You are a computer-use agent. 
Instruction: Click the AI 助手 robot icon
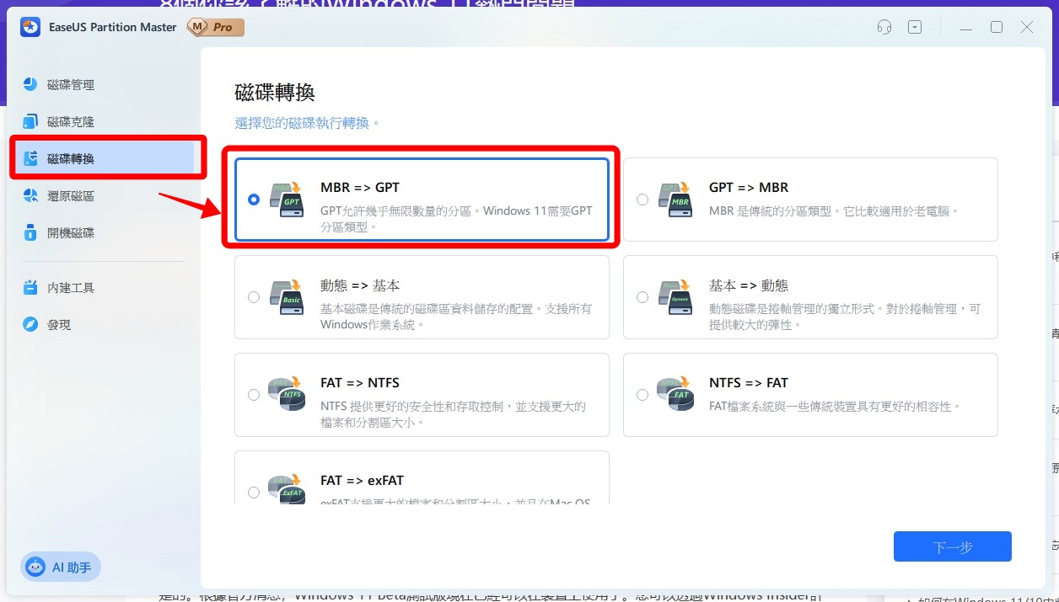point(35,567)
